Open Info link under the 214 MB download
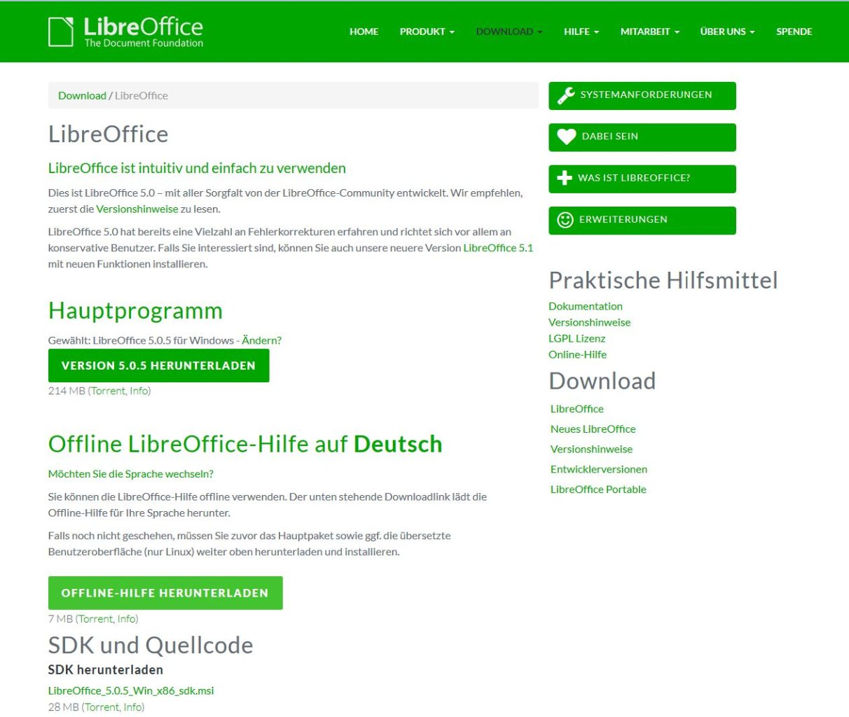Screen dimensions: 849x717 139,391
